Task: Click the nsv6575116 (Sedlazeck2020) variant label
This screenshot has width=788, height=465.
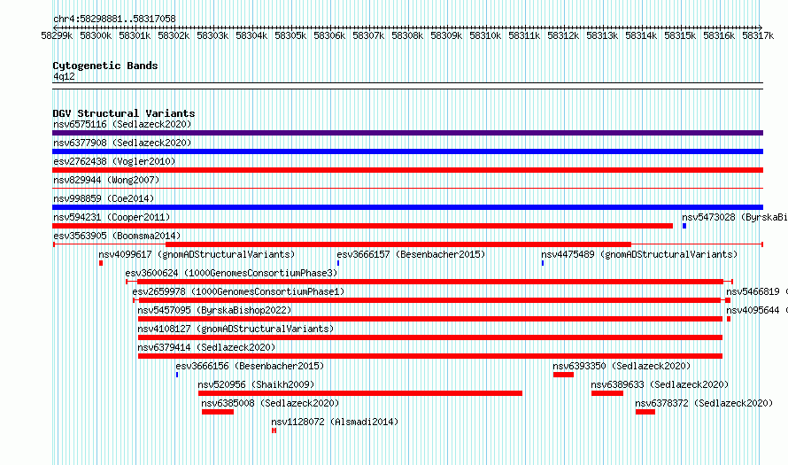Action: pyautogui.click(x=122, y=124)
